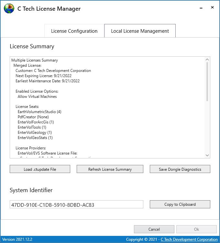
Task: Click the 'License Summary' heading
Action: pyautogui.click(x=32, y=46)
